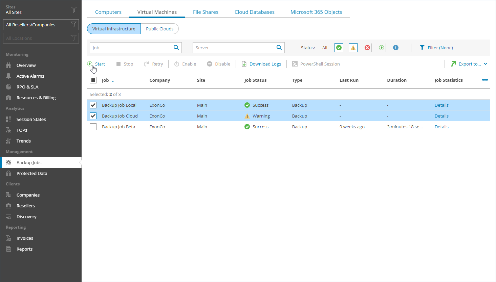This screenshot has width=496, height=282.
Task: Open the Sites filter funnel
Action: coord(74,9)
